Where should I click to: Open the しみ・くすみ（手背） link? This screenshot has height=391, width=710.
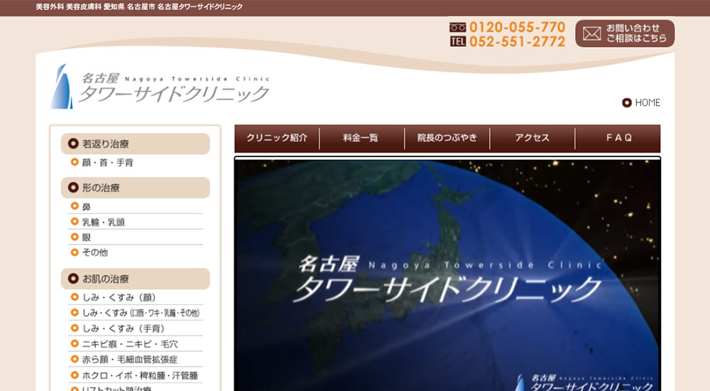(x=124, y=328)
